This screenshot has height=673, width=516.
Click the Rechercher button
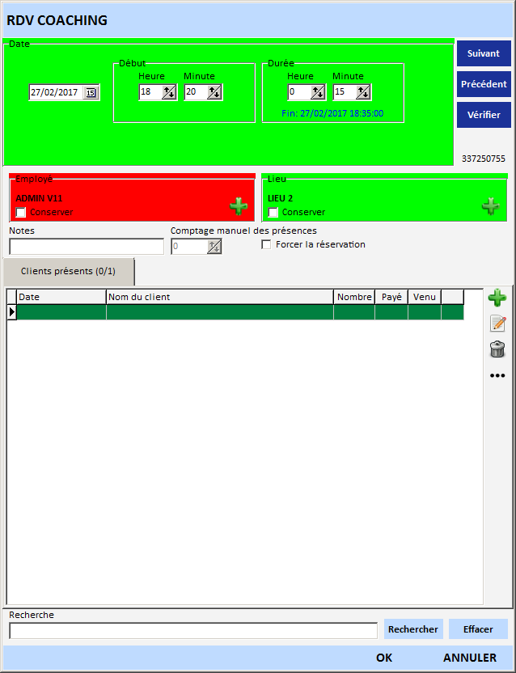(412, 629)
